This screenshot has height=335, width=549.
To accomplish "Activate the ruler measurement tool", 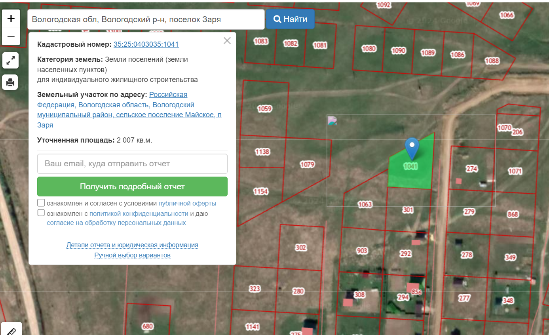I will click(11, 330).
